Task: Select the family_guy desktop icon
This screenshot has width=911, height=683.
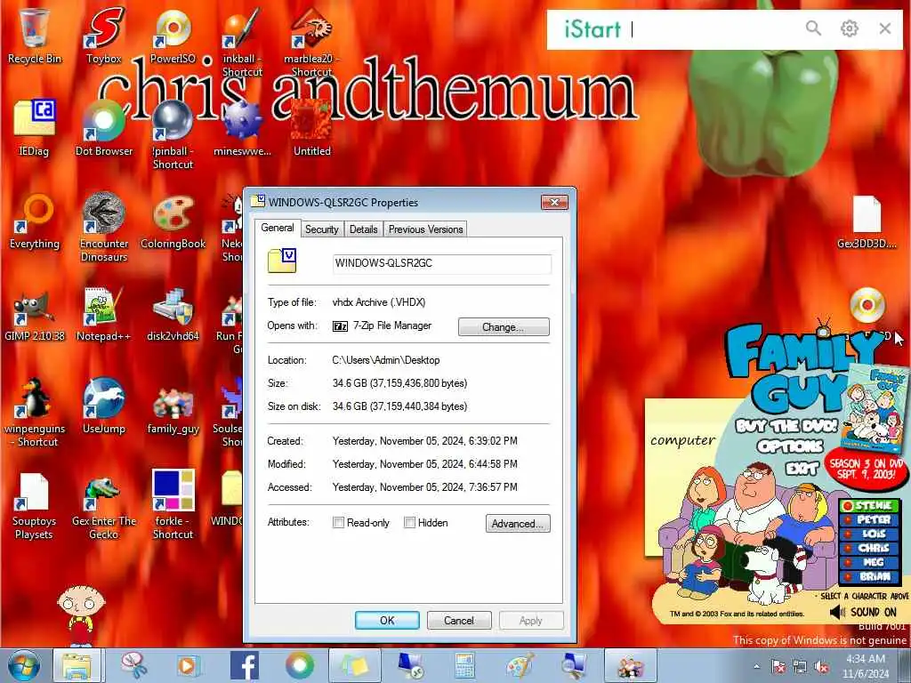Action: tap(173, 410)
